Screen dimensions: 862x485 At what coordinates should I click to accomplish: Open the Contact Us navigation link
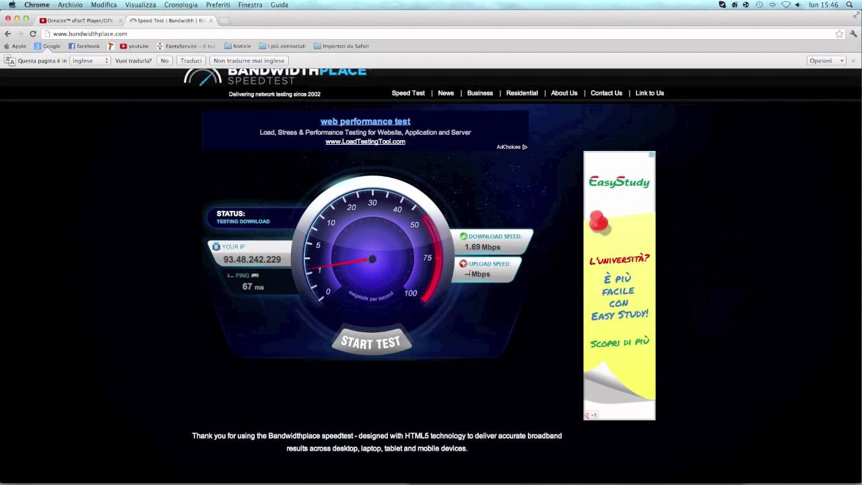coord(606,93)
